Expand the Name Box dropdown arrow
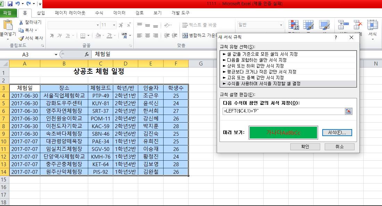Viewport: 382px width, 206px height. click(56, 54)
